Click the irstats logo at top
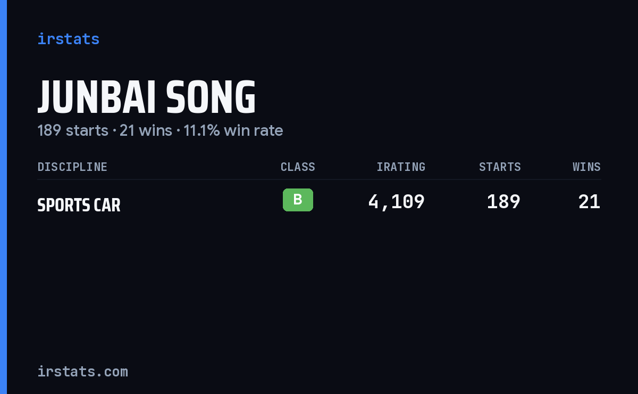Screen dimensions: 638x394 coord(68,39)
